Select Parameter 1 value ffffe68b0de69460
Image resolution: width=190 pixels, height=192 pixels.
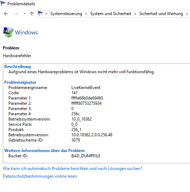pyautogui.click(x=87, y=98)
